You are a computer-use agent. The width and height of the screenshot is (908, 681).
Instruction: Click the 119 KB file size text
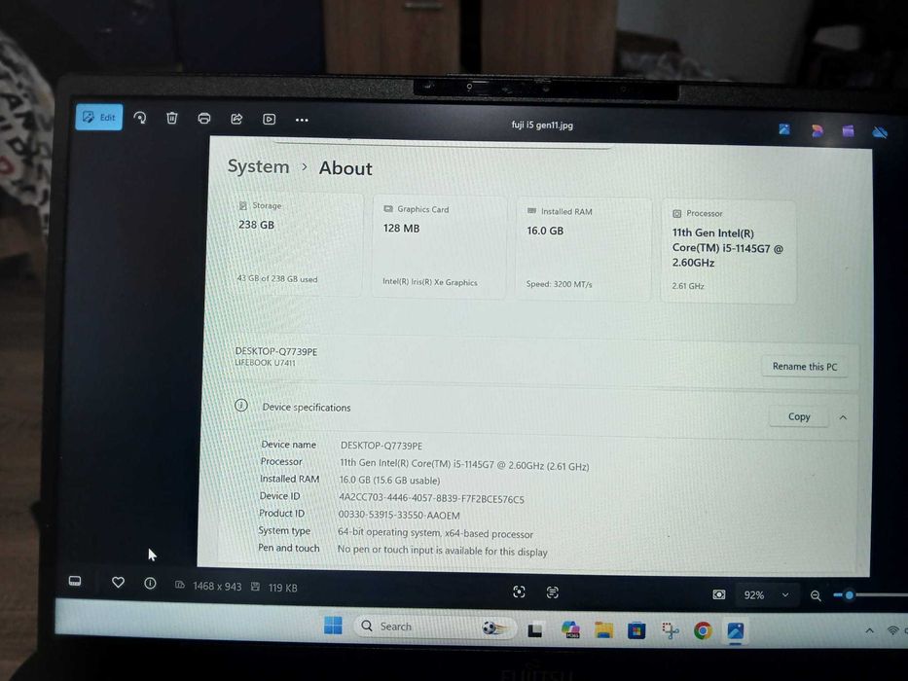282,588
